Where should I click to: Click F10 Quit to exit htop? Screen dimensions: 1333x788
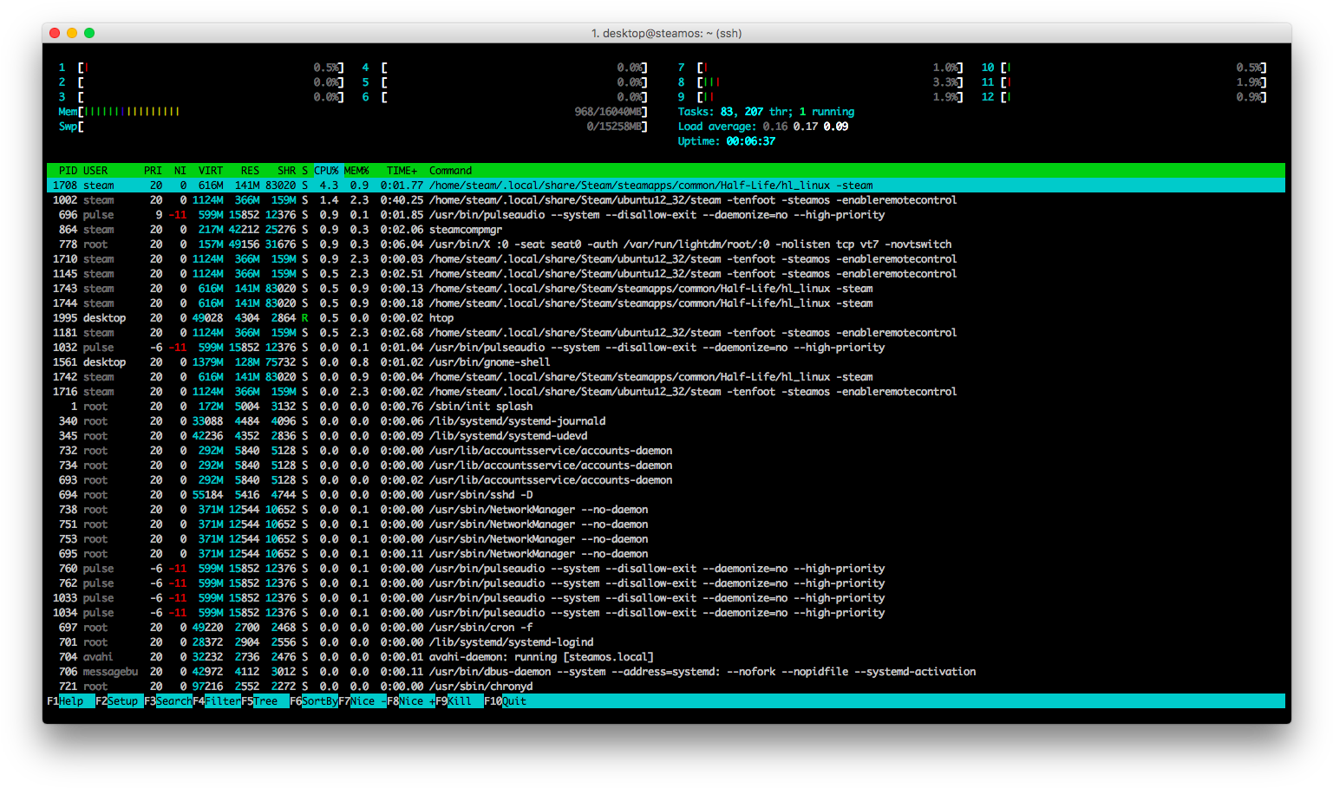[506, 701]
